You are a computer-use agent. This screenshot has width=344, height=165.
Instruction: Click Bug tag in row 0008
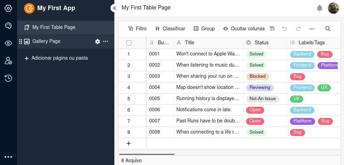click(297, 132)
